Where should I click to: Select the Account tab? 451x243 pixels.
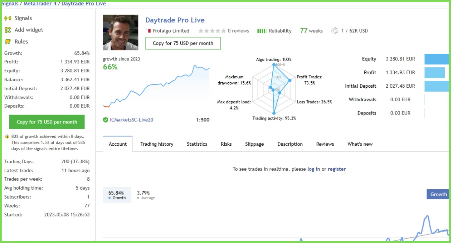point(118,144)
